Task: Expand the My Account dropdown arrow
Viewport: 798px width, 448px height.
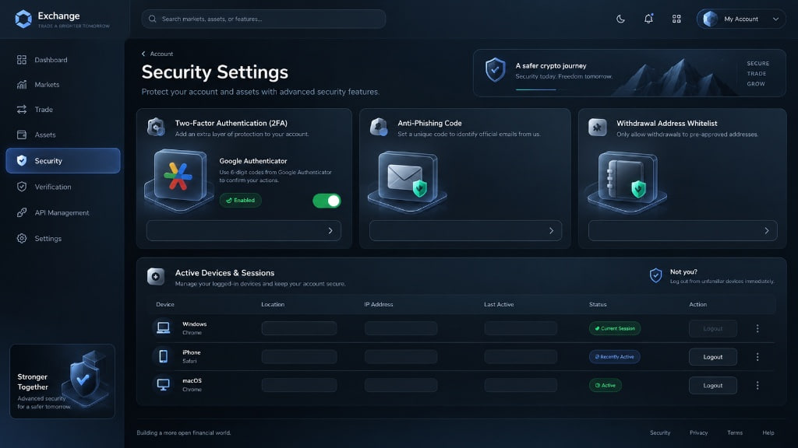Action: pos(775,19)
